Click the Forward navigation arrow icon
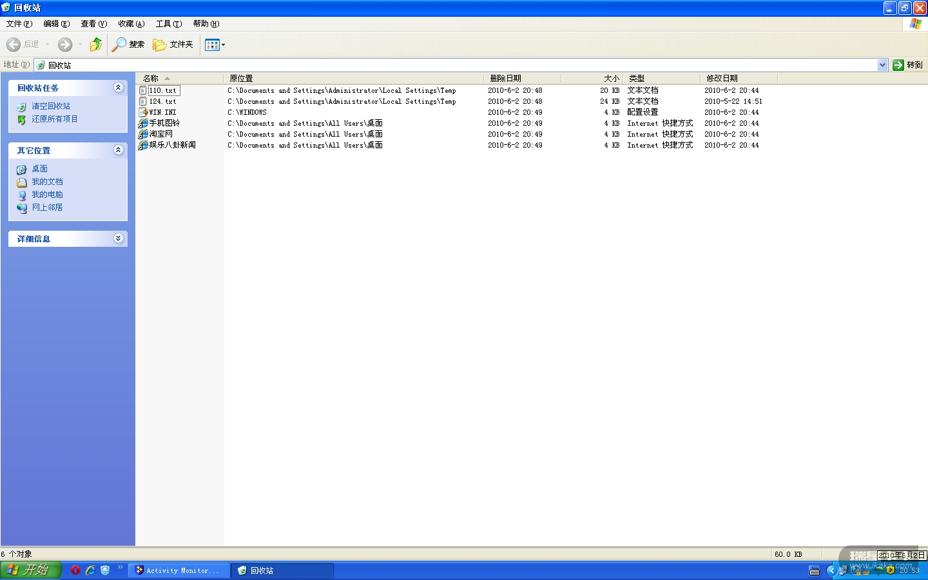This screenshot has height=580, width=928. pyautogui.click(x=65, y=44)
